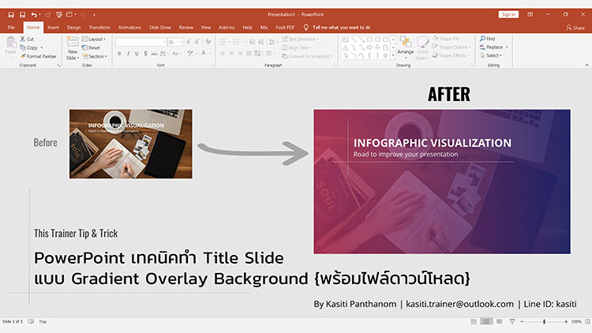
Task: Switch to Normal view icon
Action: click(474, 321)
